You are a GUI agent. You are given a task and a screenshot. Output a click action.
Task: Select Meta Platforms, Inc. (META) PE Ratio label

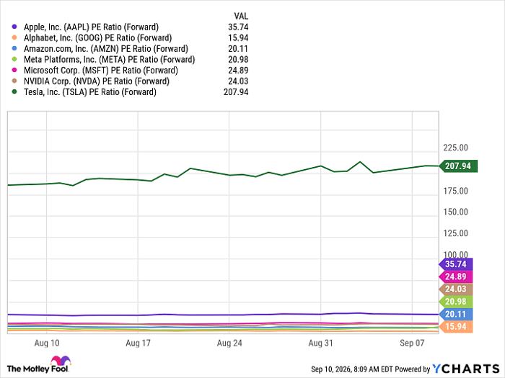[110, 60]
